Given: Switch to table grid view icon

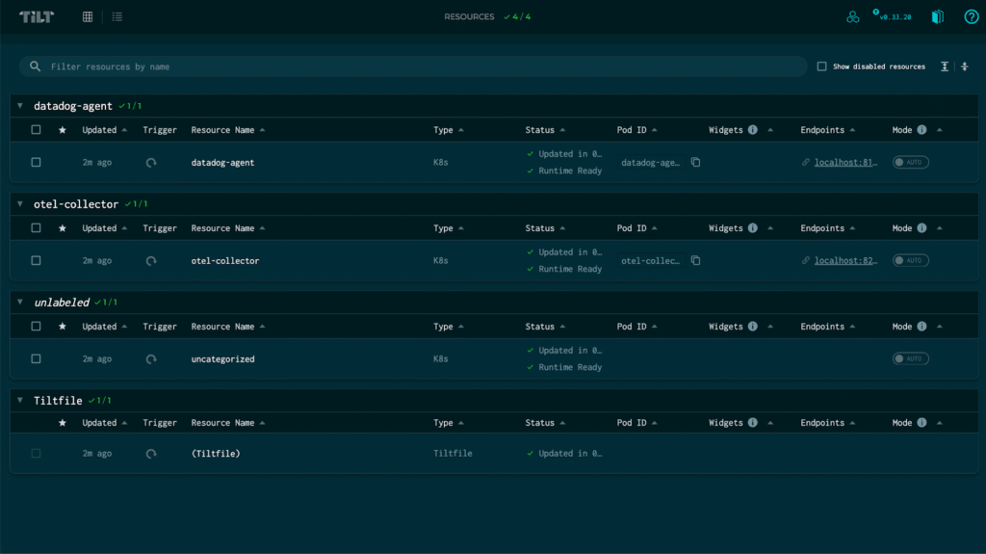Looking at the screenshot, I should tap(88, 17).
